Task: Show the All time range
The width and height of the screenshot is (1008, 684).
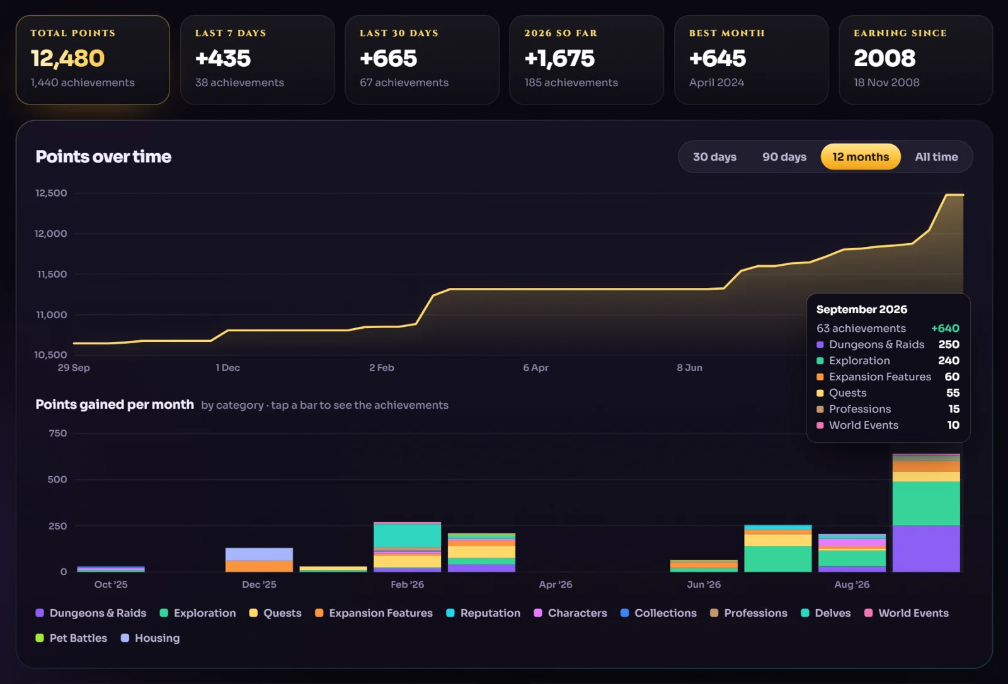Action: pyautogui.click(x=936, y=157)
